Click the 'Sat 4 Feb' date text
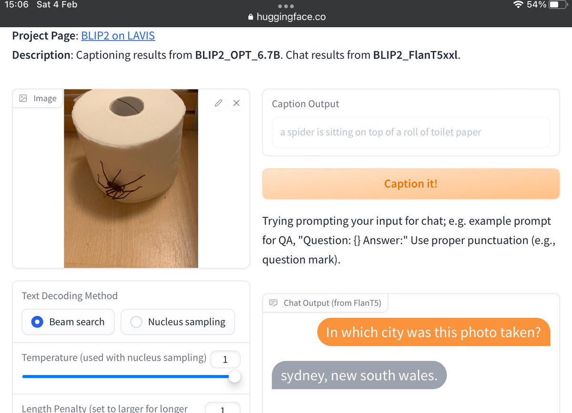This screenshot has height=413, width=572. [x=57, y=5]
